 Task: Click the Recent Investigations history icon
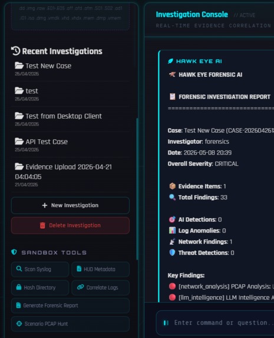click(x=15, y=51)
